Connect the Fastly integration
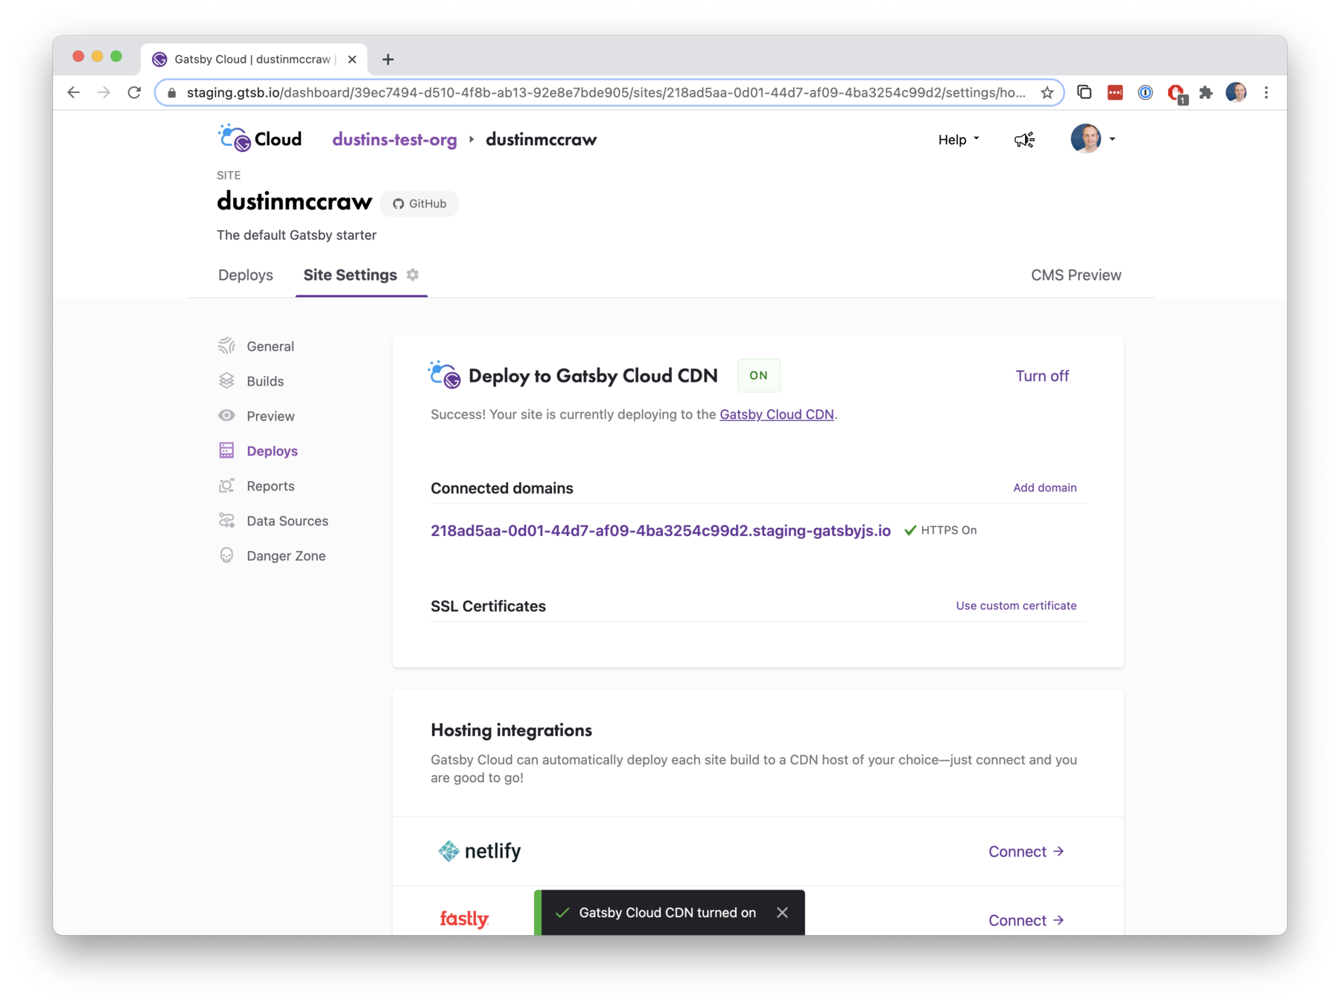 tap(1026, 920)
